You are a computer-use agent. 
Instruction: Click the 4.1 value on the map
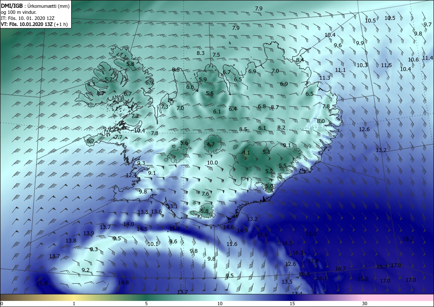click(246, 153)
